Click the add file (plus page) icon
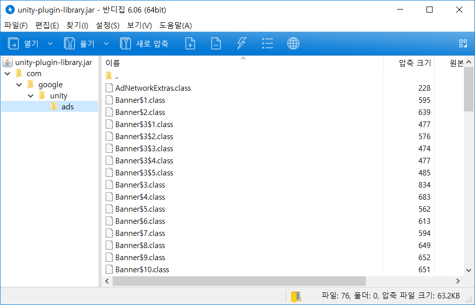This screenshot has width=475, height=305. pos(190,43)
